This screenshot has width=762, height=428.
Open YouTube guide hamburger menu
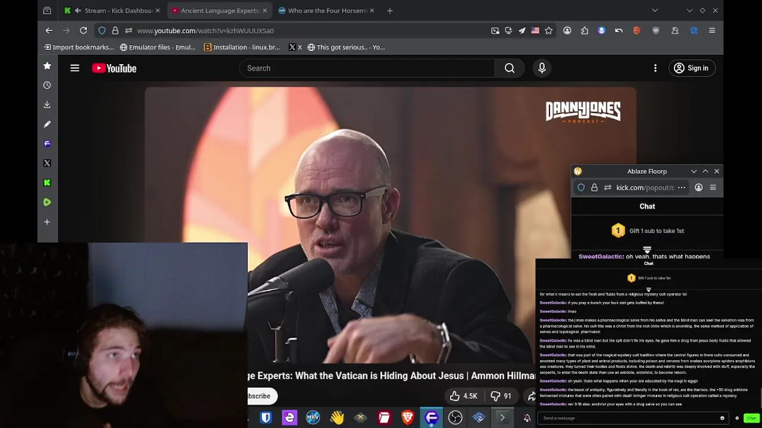(x=74, y=68)
